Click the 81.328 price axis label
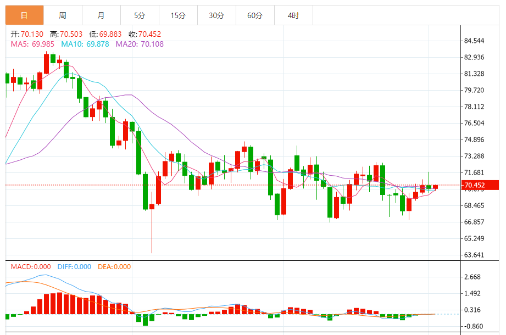 point(474,74)
